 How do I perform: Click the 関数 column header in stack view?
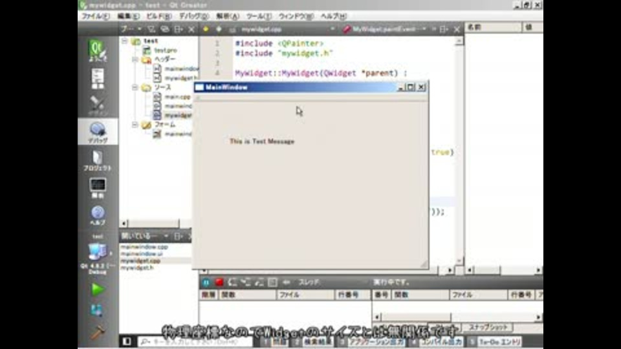[248, 295]
